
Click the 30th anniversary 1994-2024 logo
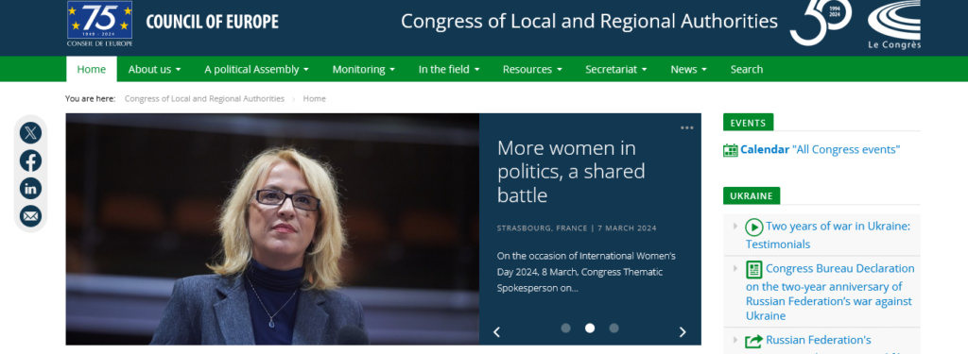821,23
